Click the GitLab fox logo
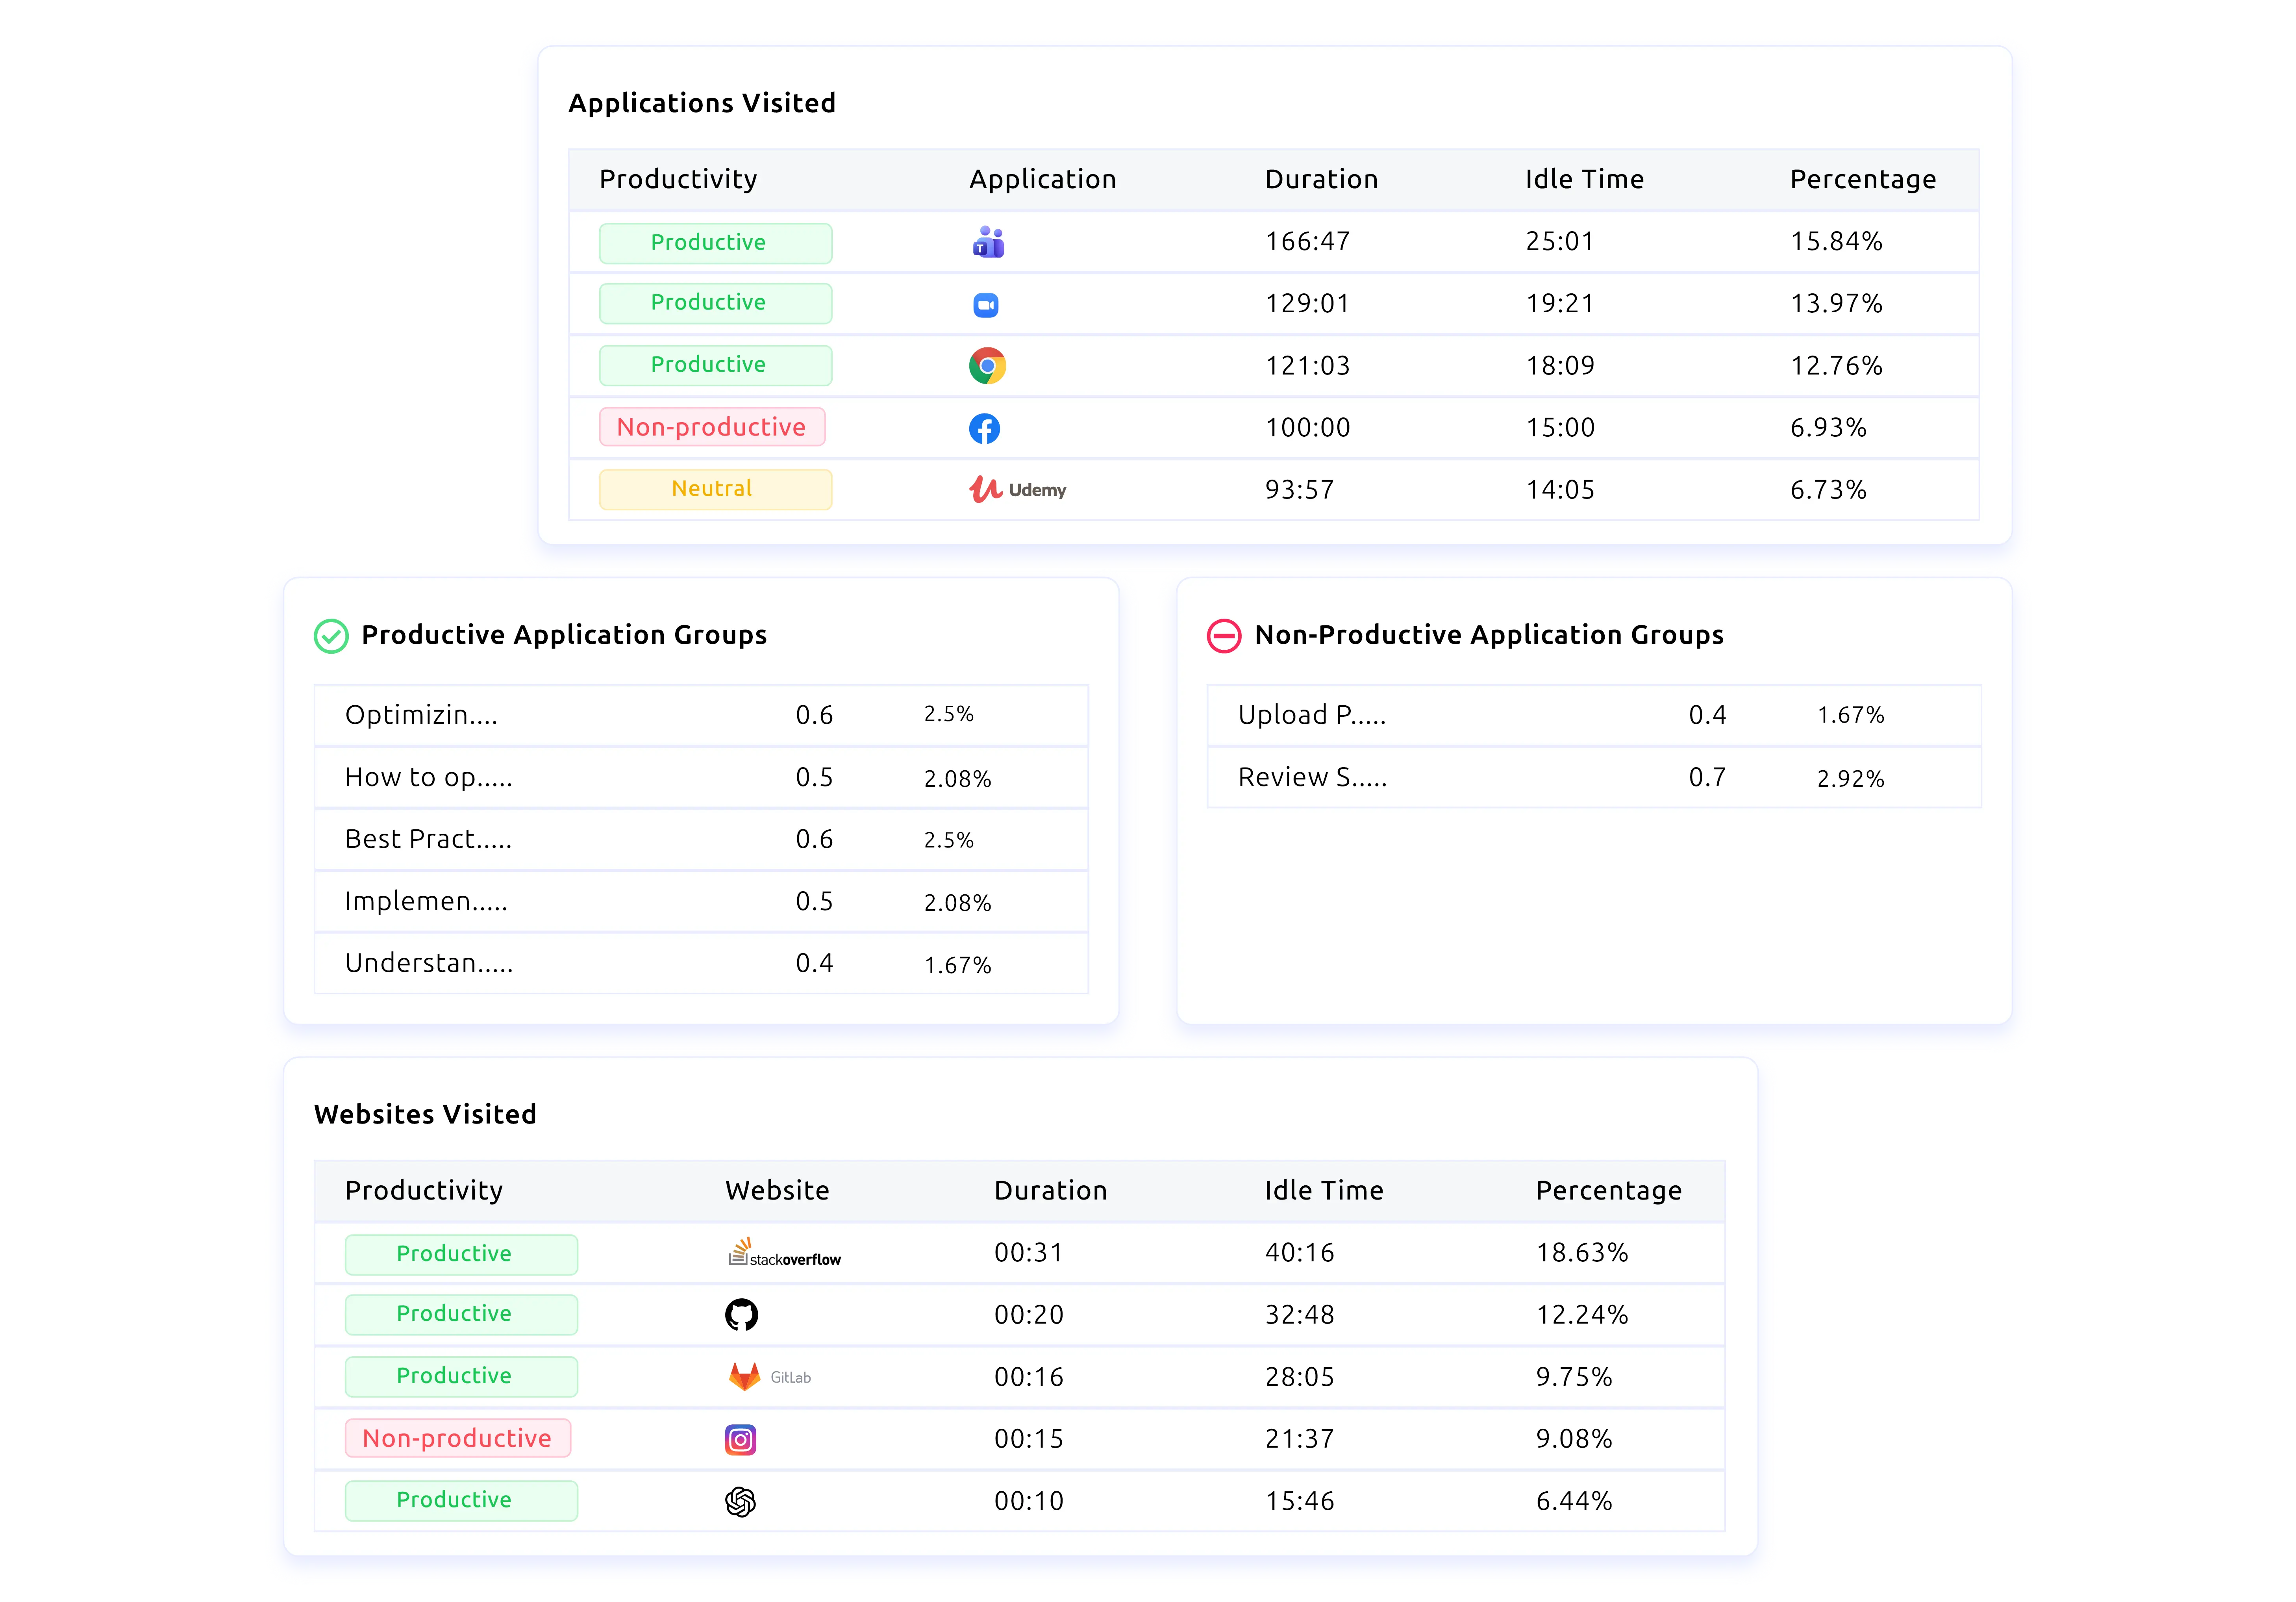The height and width of the screenshot is (1602, 2296). pyautogui.click(x=745, y=1377)
